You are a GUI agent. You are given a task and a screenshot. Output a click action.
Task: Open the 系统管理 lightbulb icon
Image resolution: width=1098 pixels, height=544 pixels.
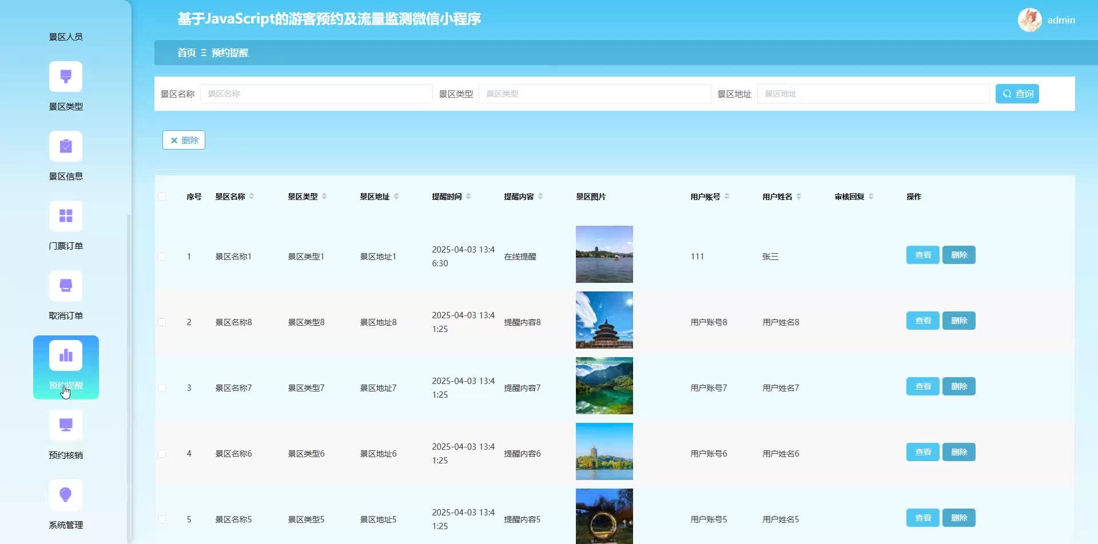pyautogui.click(x=66, y=495)
